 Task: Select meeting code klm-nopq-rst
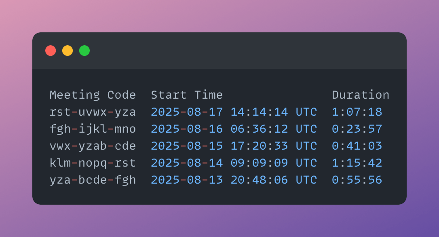(x=93, y=163)
